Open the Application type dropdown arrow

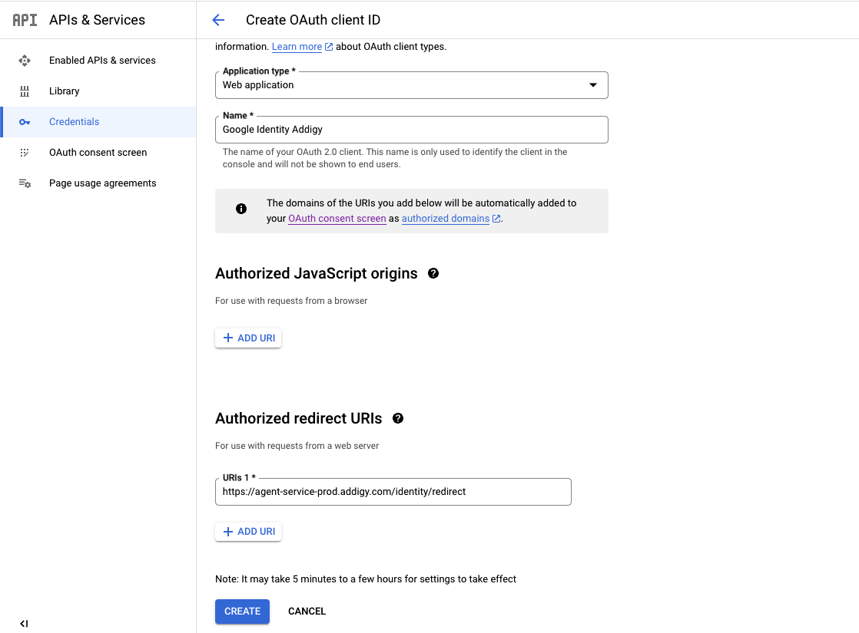(x=592, y=85)
